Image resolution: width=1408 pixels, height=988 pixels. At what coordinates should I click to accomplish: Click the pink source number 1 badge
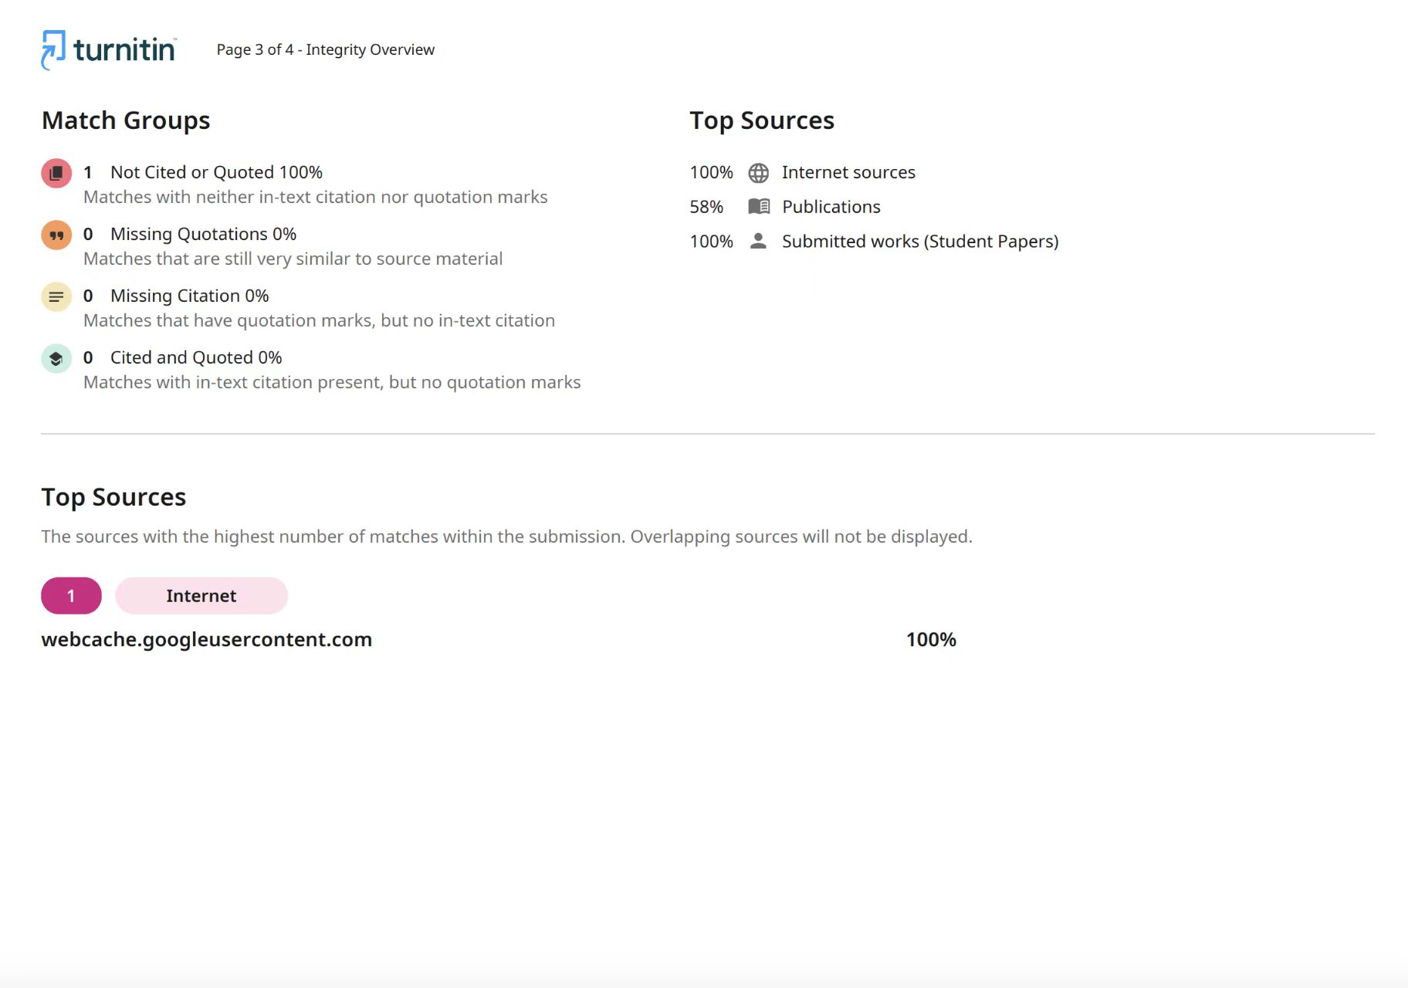pyautogui.click(x=71, y=596)
